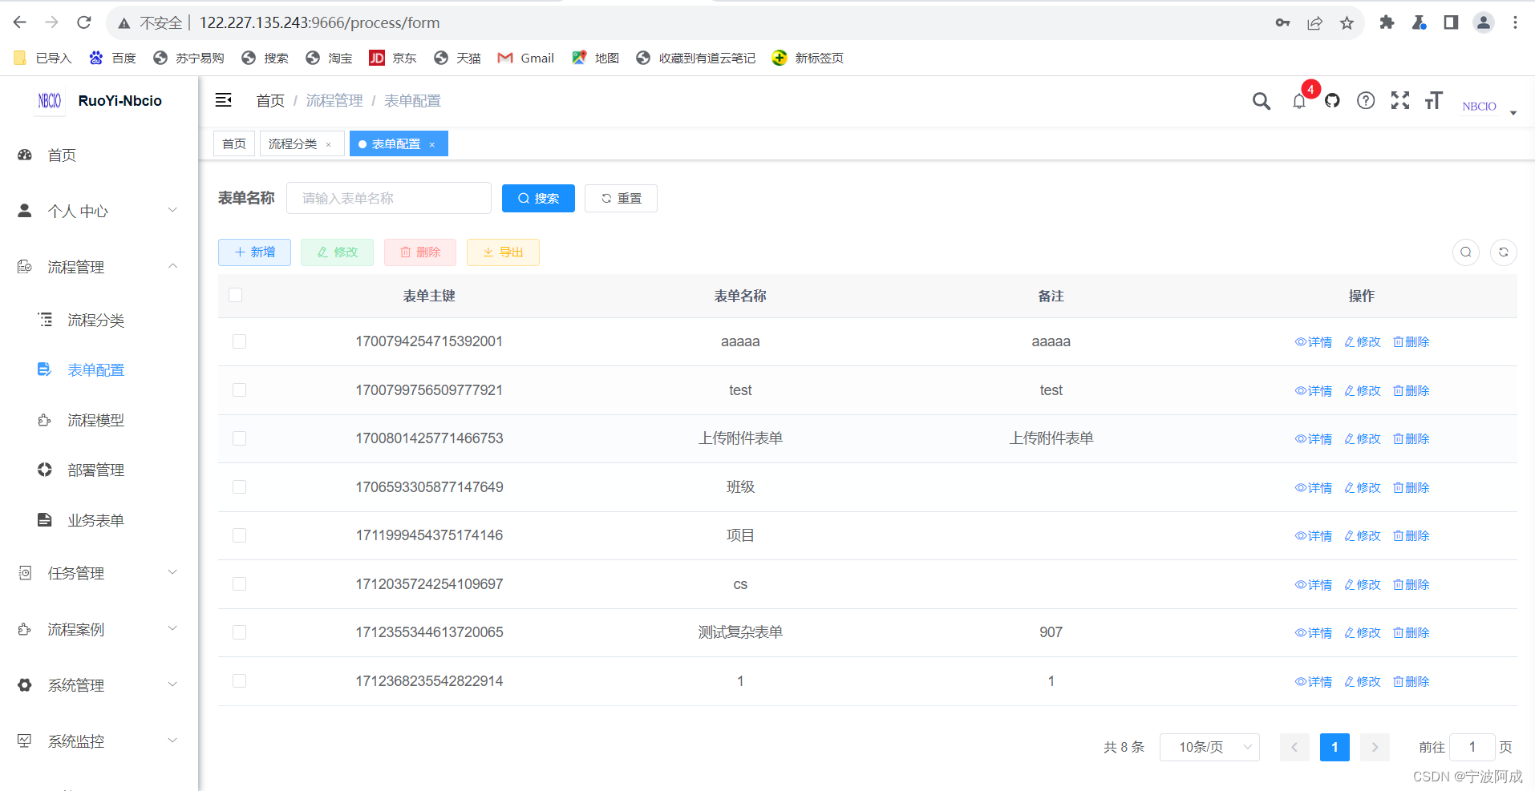The height and width of the screenshot is (791, 1535).
Task: Open the header search magnifier icon
Action: pos(1261,101)
